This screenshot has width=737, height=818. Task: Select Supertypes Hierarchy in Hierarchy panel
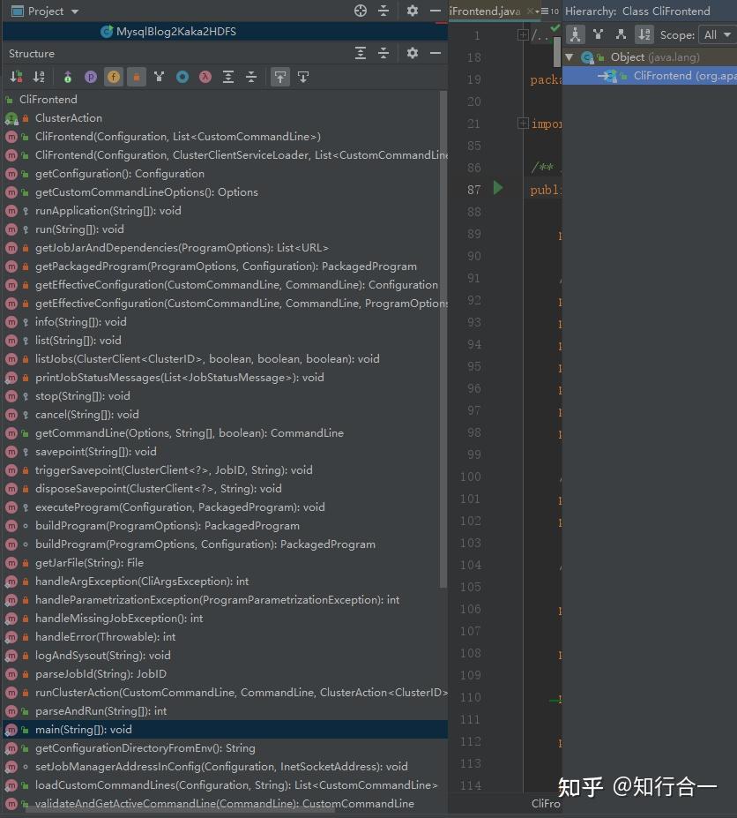(596, 34)
